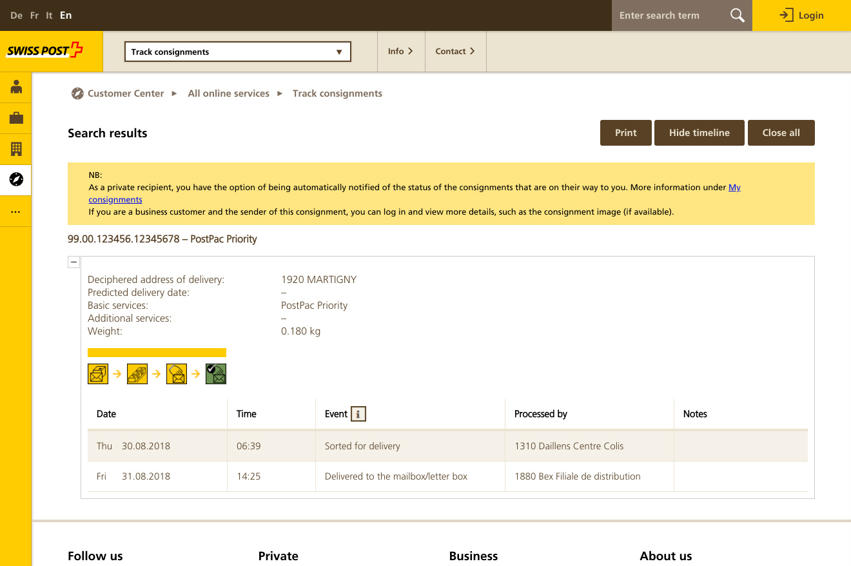
Task: Click the first yellow parcel posted status icon
Action: tap(98, 374)
